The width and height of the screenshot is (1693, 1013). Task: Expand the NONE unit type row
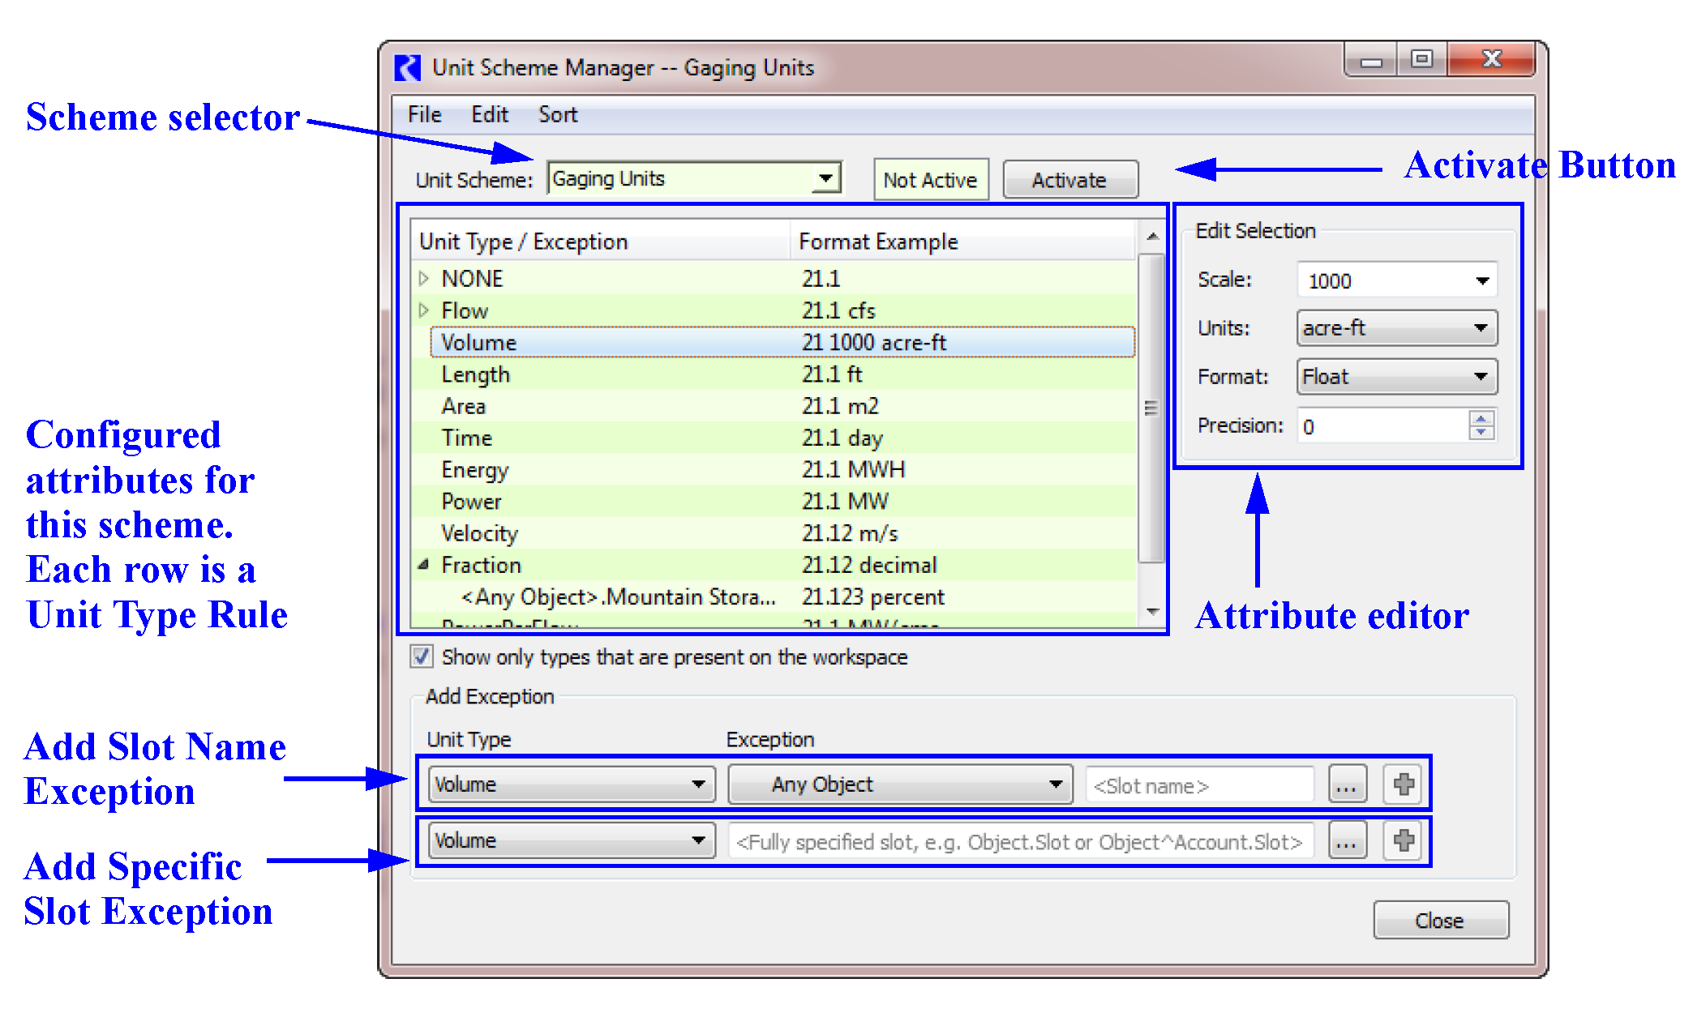pos(424,279)
